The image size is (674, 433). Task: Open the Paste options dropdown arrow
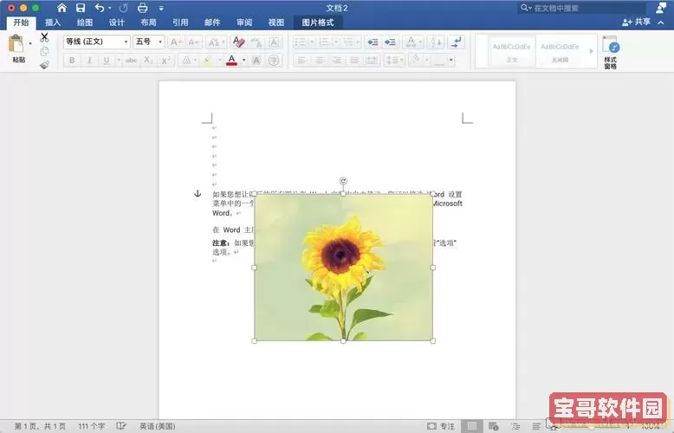coord(30,43)
